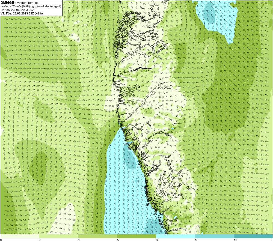Click the IT: Fös. 23. 06. 2023 00Z line

point(17,10)
